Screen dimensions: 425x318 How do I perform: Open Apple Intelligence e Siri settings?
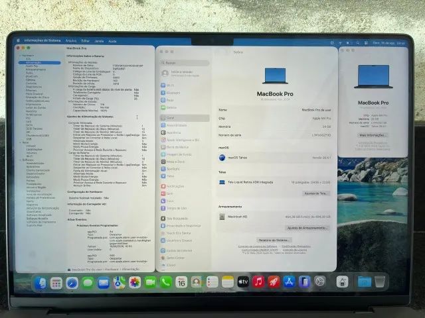click(185, 140)
